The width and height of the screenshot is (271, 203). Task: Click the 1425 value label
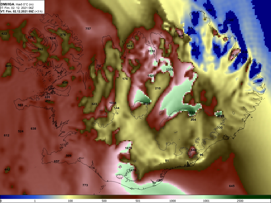pos(151,76)
